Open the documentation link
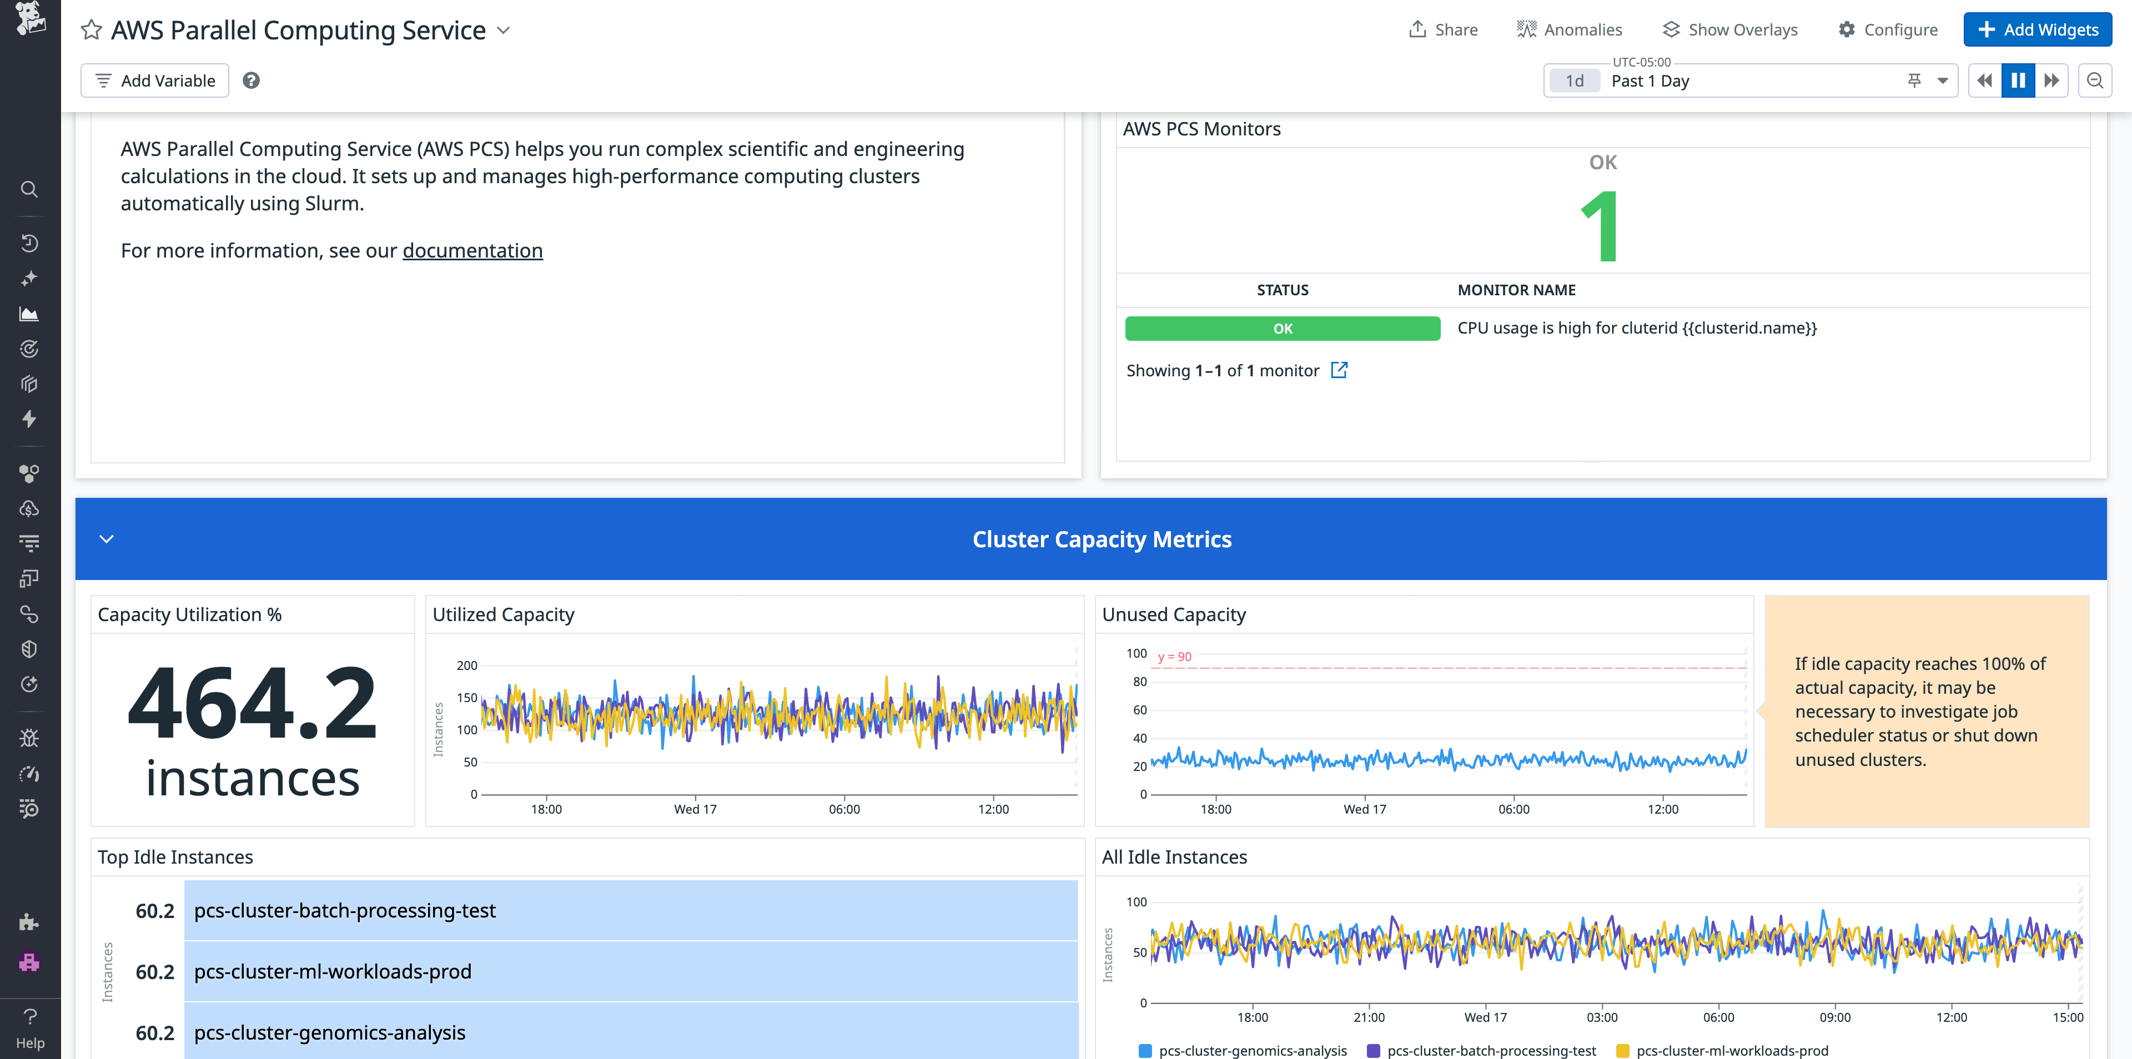 point(472,250)
